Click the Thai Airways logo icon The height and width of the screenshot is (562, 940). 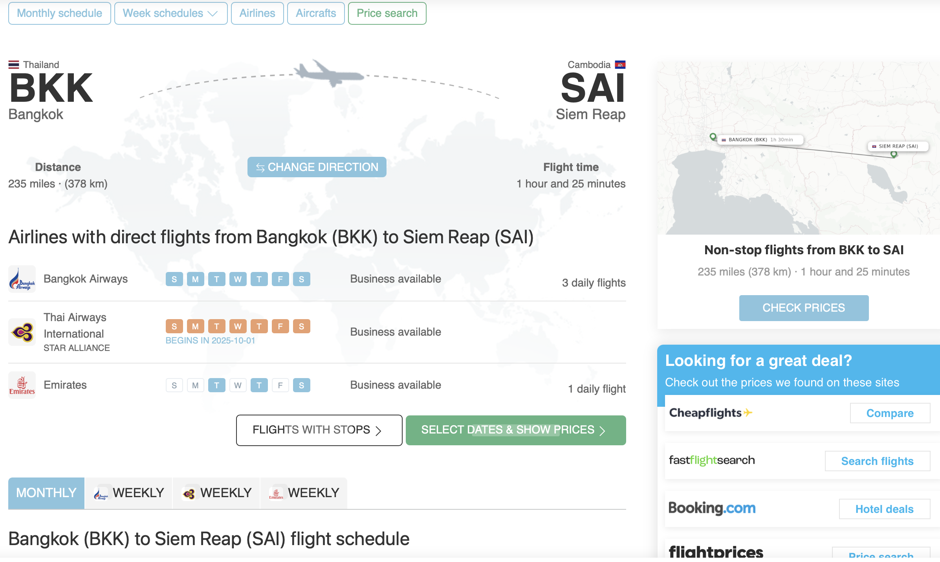(x=22, y=332)
